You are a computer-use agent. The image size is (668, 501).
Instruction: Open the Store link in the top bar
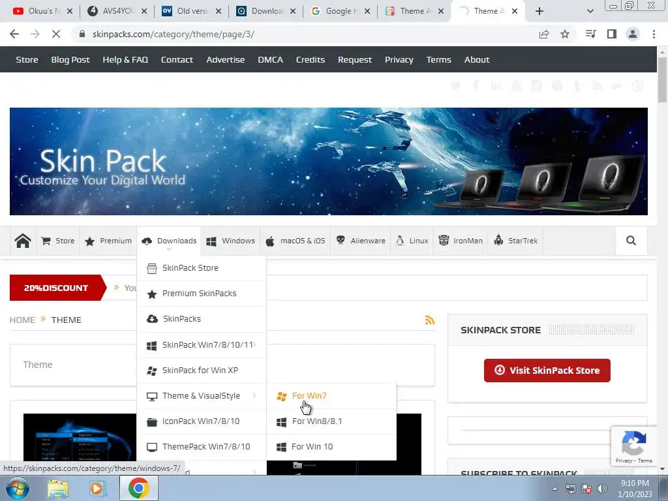click(27, 59)
